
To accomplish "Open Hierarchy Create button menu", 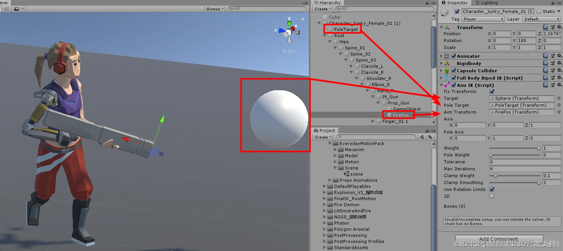I will click(323, 9).
